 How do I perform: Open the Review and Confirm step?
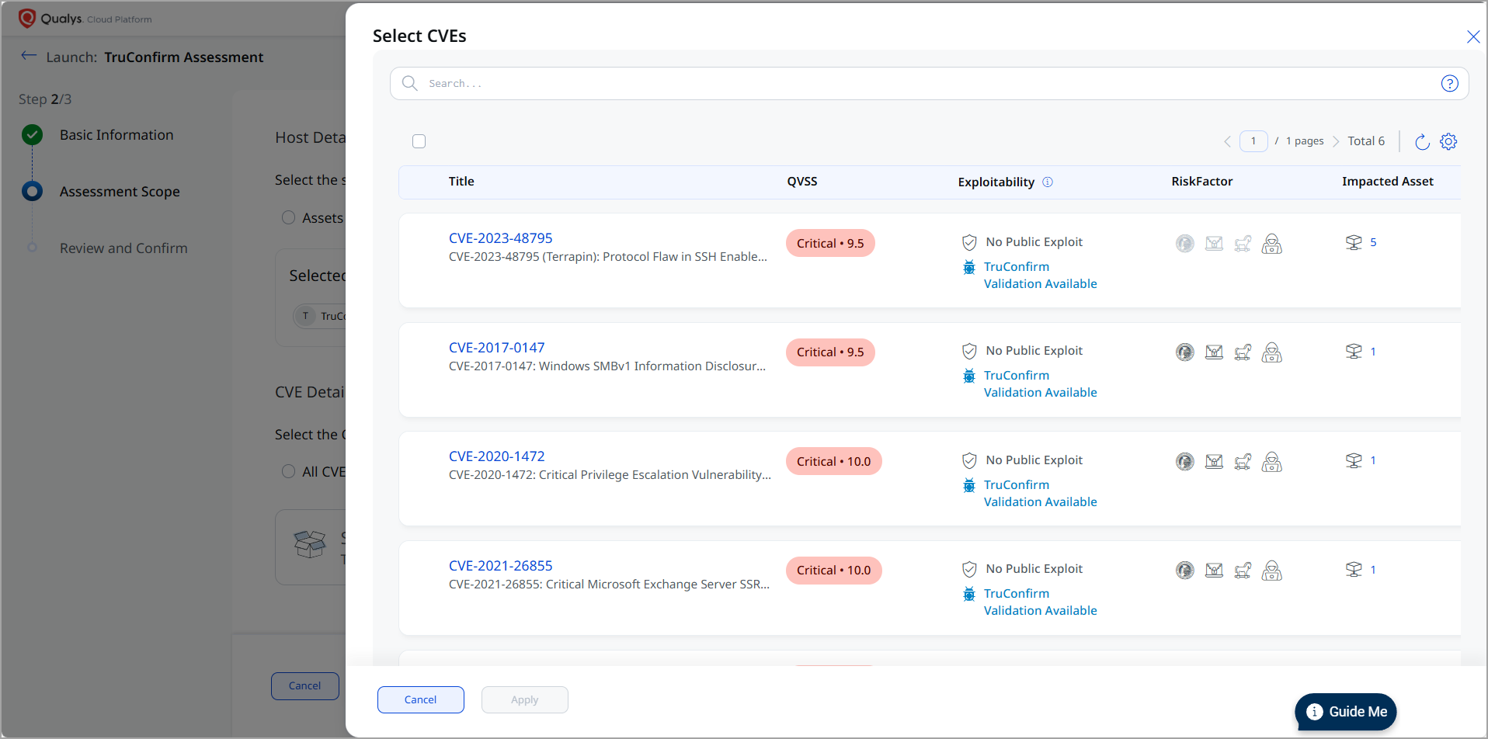coord(123,248)
